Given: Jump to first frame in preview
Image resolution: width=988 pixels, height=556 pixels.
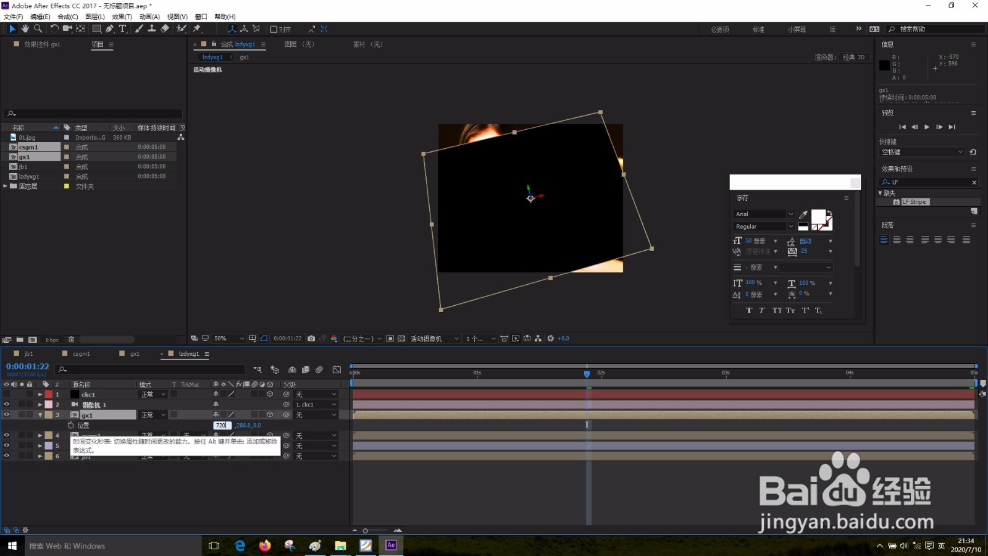Looking at the screenshot, I should pos(902,127).
